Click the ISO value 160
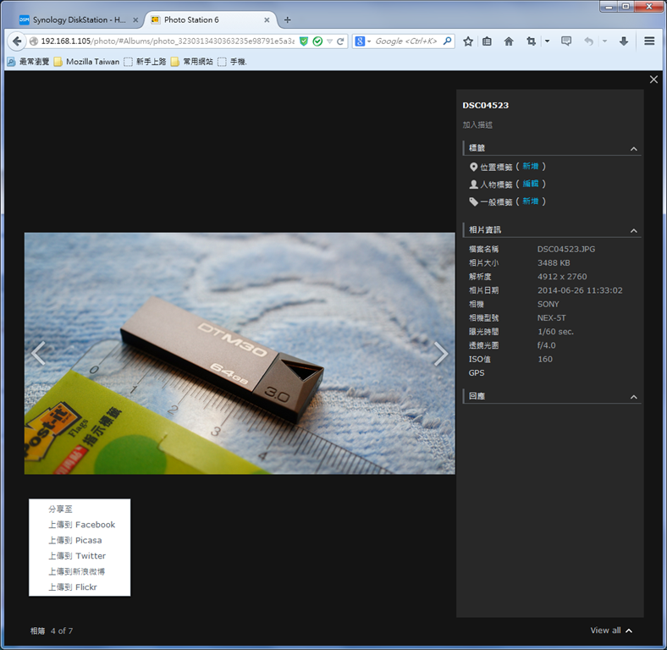The width and height of the screenshot is (667, 650). [x=545, y=359]
